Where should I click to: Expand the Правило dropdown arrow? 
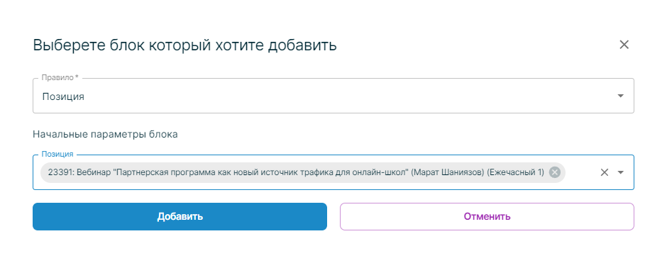[621, 96]
